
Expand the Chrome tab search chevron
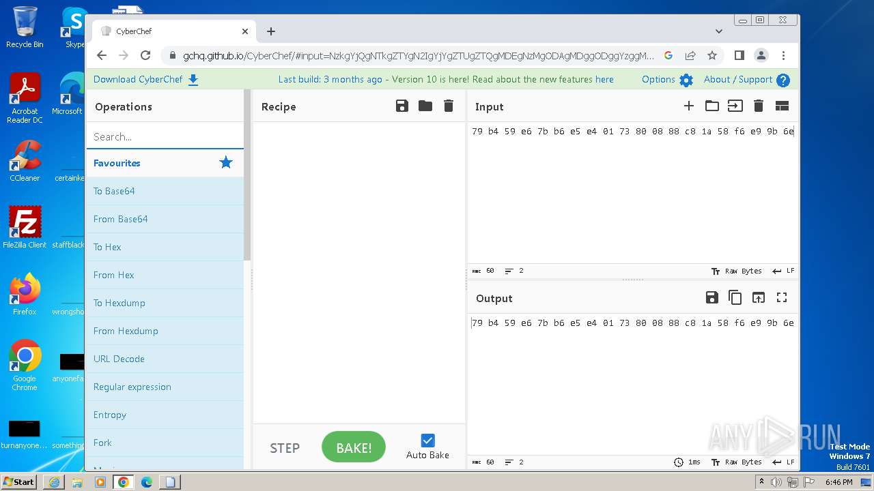(719, 31)
